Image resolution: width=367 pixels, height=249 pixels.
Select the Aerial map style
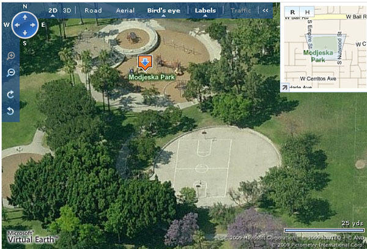coord(125,10)
